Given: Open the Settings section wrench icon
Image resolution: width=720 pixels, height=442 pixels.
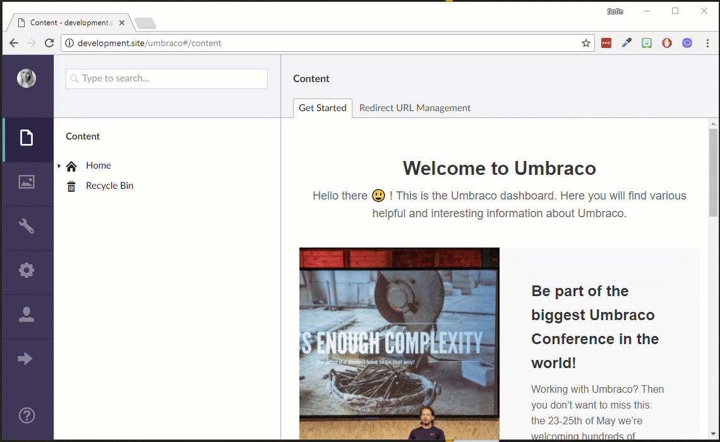Looking at the screenshot, I should pyautogui.click(x=27, y=226).
